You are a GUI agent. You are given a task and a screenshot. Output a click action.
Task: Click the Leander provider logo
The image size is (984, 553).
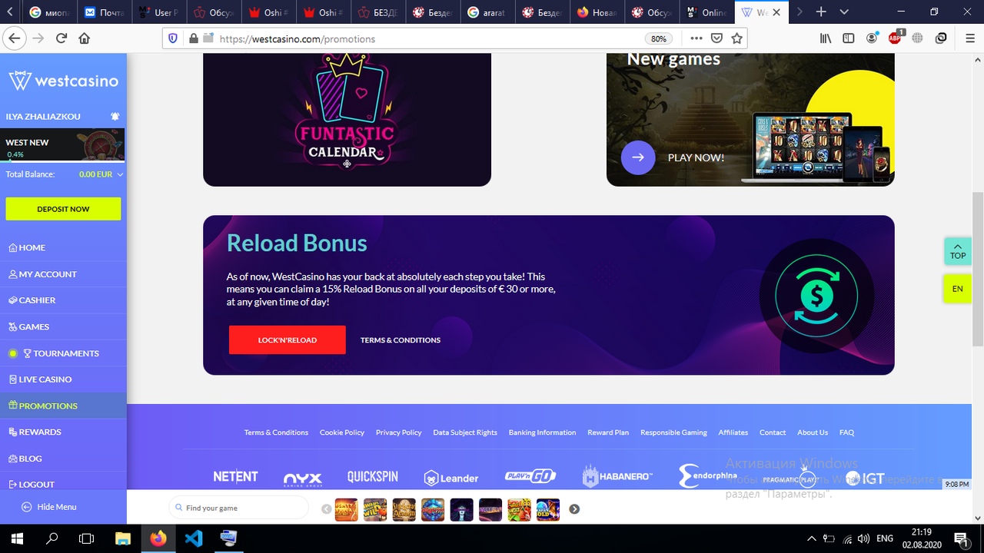pos(451,478)
